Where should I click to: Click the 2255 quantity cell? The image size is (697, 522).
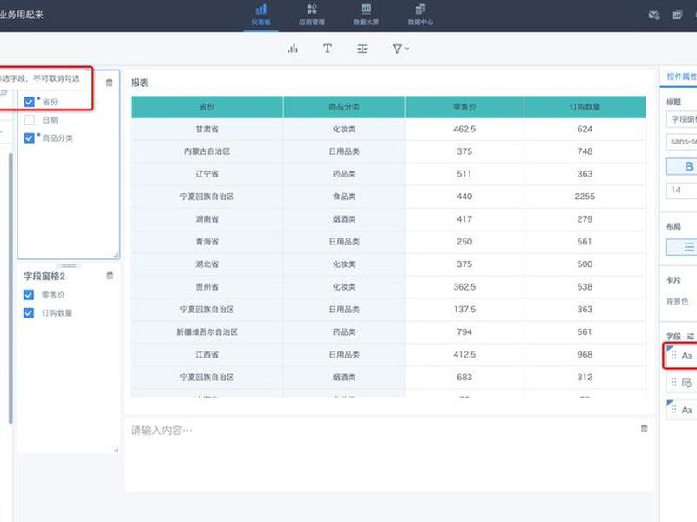(x=585, y=197)
